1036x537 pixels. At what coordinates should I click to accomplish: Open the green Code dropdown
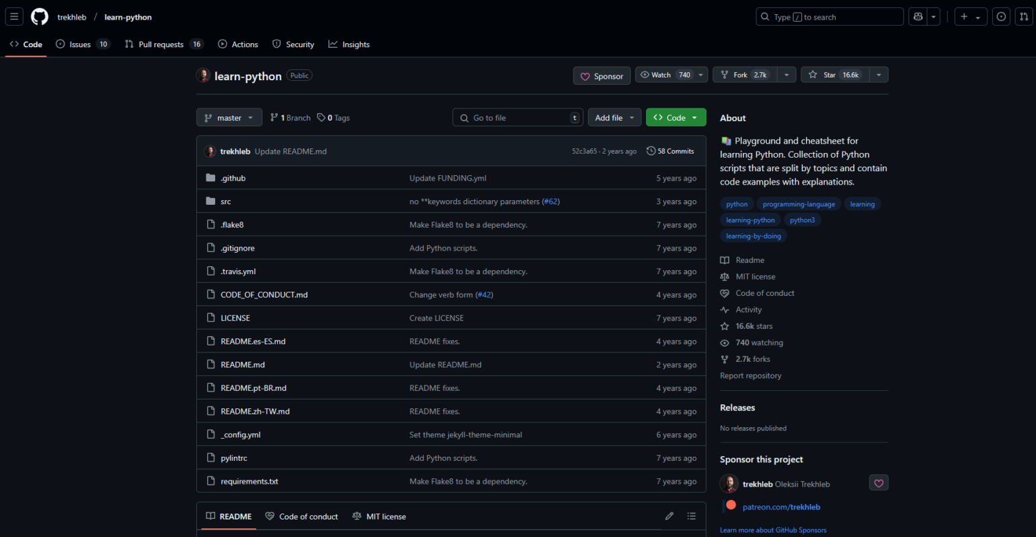[x=676, y=117]
